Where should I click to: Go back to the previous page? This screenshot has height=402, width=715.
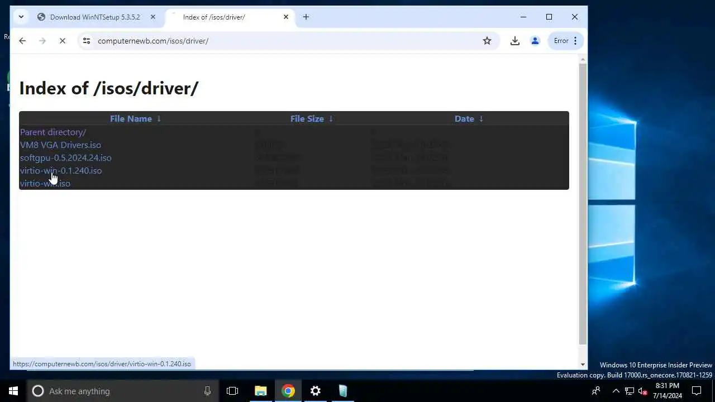[x=22, y=41]
